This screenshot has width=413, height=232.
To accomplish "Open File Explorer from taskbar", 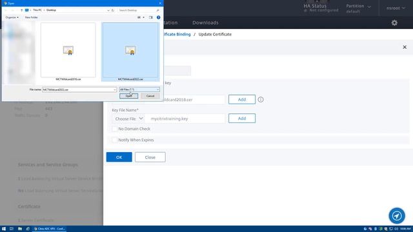I will [20, 229].
